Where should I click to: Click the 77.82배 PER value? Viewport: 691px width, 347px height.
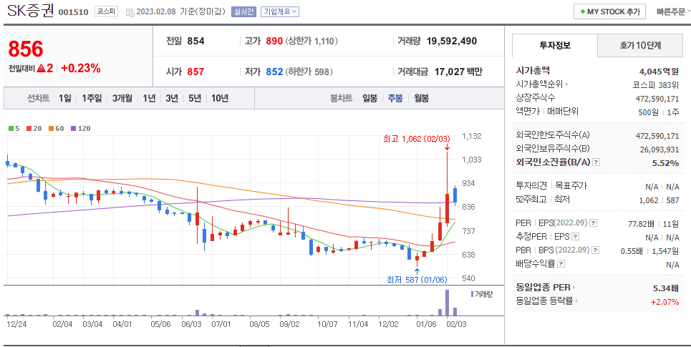point(641,224)
